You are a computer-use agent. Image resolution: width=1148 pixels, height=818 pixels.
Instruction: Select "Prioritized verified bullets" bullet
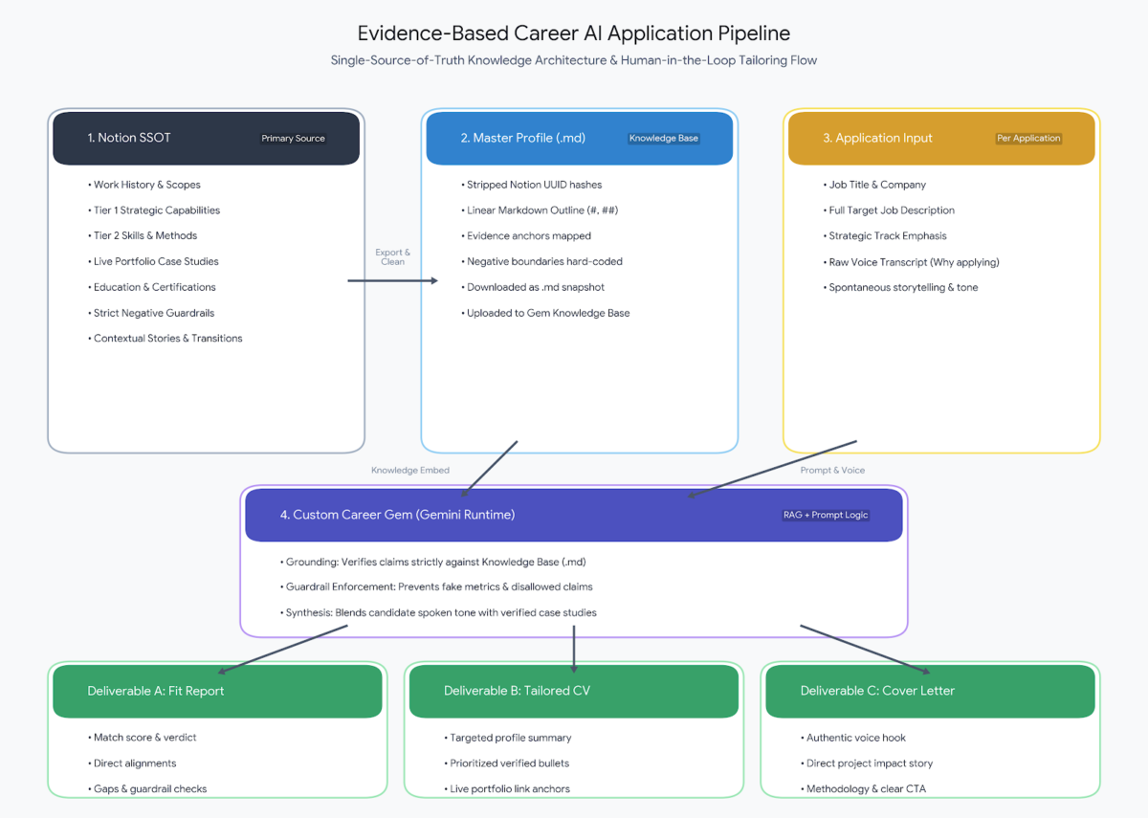point(507,763)
